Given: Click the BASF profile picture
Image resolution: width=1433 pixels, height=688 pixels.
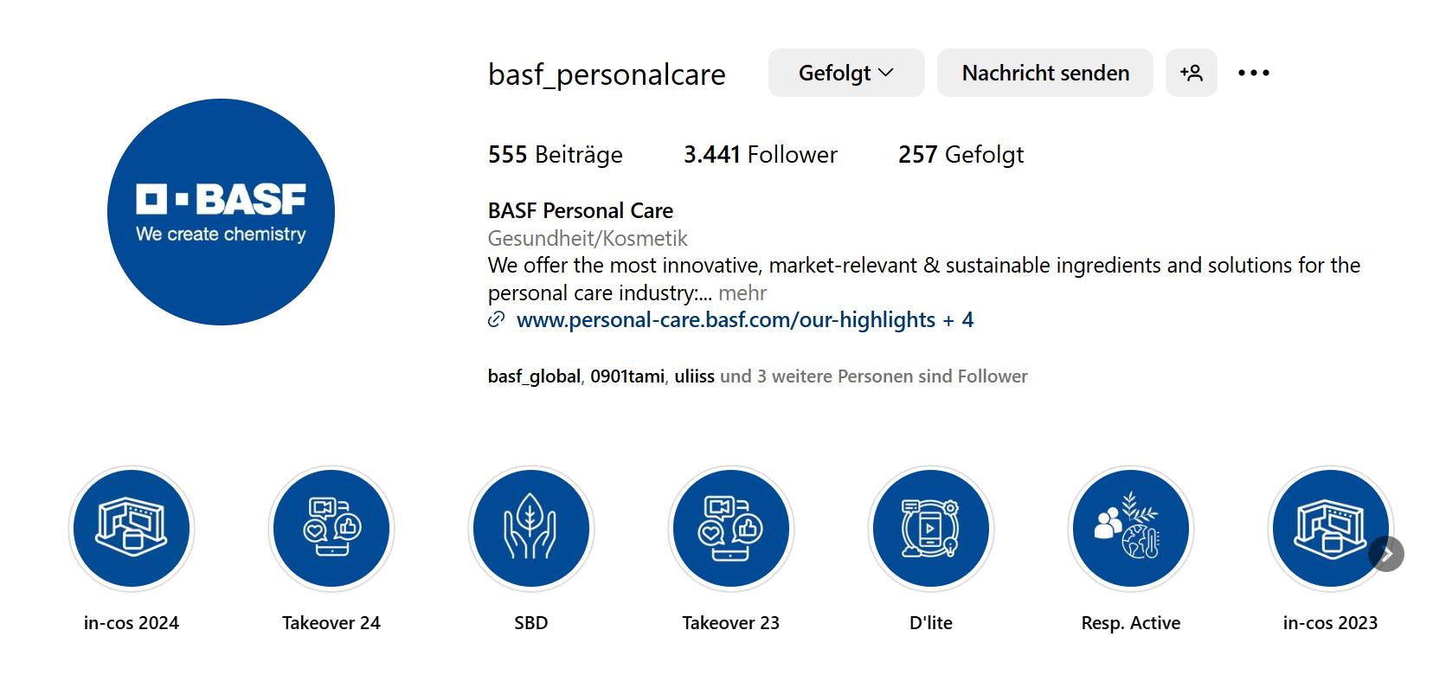Looking at the screenshot, I should pyautogui.click(x=221, y=212).
